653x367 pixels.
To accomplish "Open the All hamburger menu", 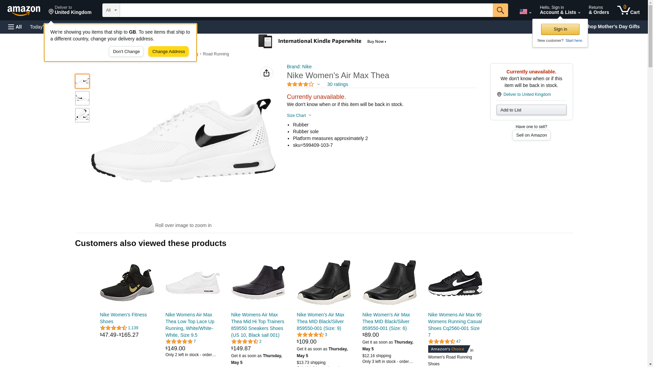I will (x=15, y=27).
